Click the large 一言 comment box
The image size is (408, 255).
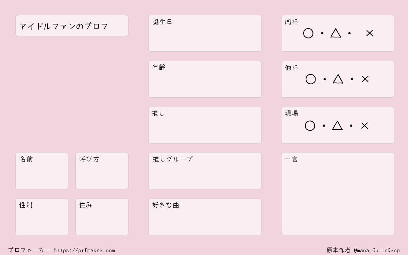point(338,194)
